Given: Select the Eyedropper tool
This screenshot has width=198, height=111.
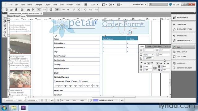Looking at the screenshot, I should (x=5, y=29).
